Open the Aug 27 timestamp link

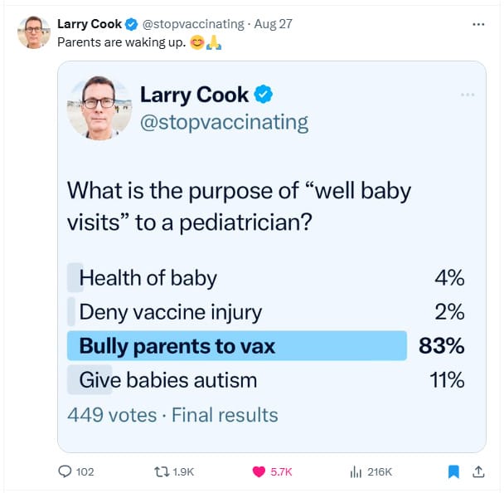click(273, 24)
